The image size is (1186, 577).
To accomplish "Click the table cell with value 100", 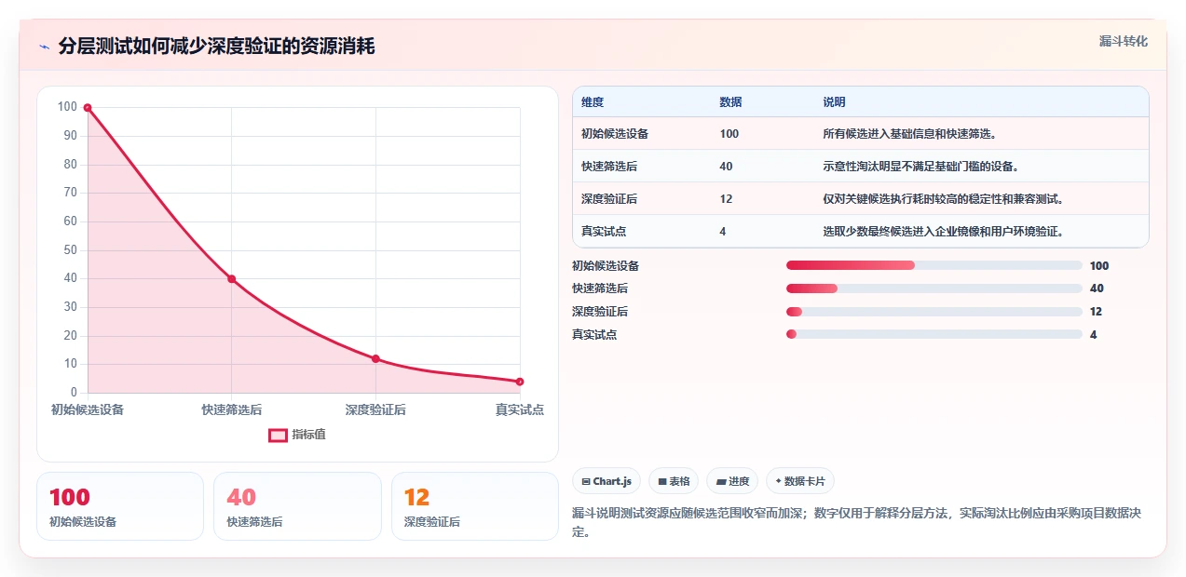I will (x=729, y=134).
